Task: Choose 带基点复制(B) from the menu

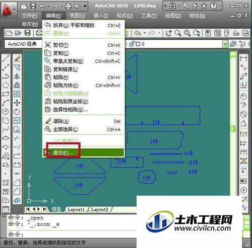Action: click(84, 61)
